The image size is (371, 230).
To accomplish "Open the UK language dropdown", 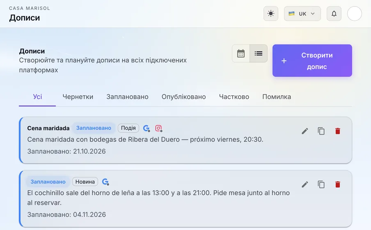I will 302,14.
